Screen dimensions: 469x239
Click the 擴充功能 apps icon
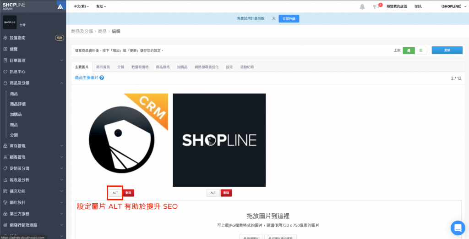coord(5,191)
